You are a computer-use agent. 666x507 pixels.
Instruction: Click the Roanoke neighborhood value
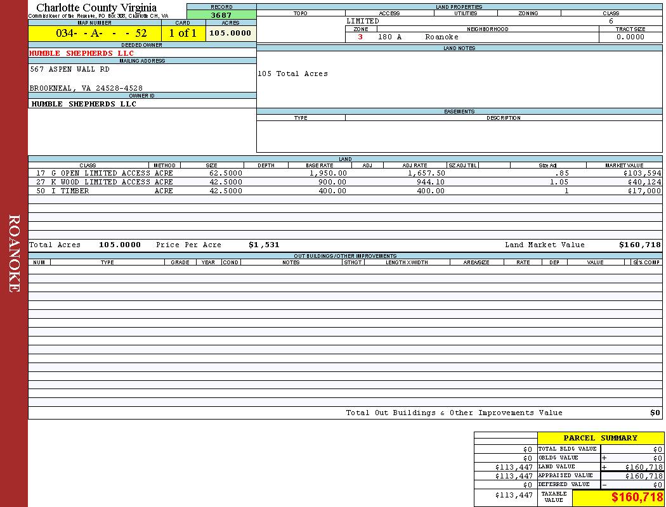click(441, 37)
